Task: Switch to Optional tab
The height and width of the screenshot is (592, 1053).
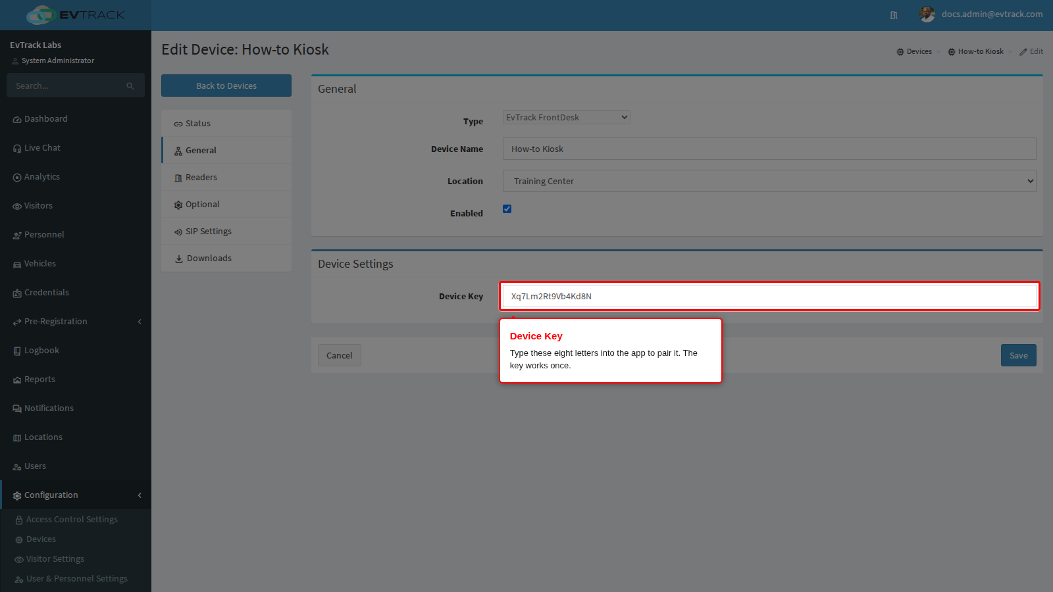Action: coord(226,205)
